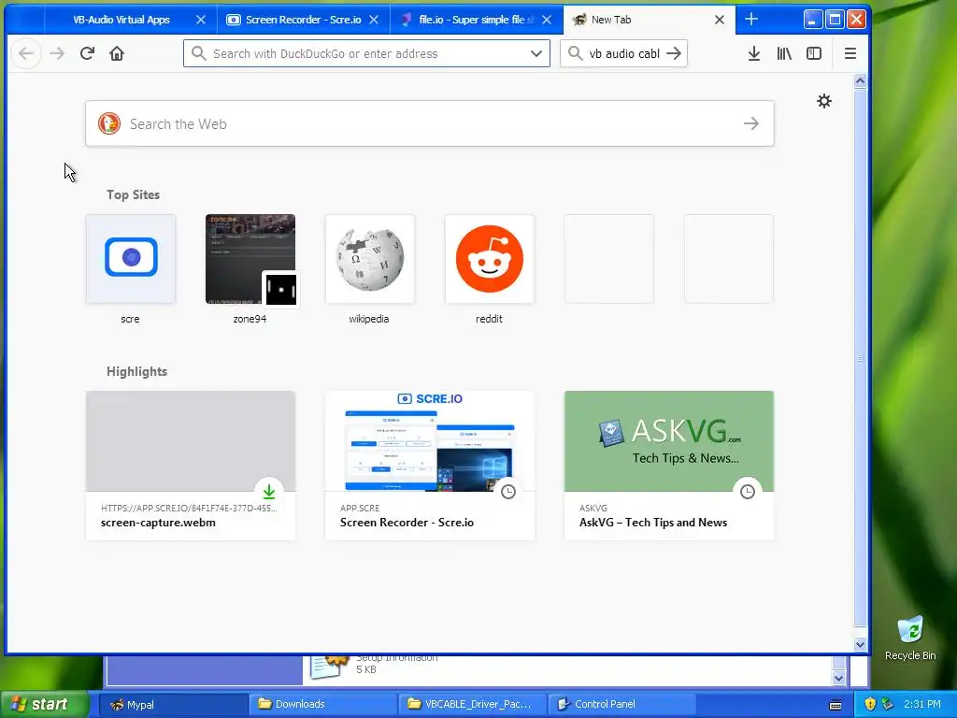Open the reddit top site tile
This screenshot has height=718, width=957.
[x=490, y=259]
